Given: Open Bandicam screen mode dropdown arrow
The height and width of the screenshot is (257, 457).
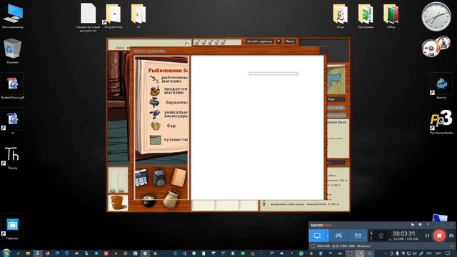Looking at the screenshot, I should [327, 236].
